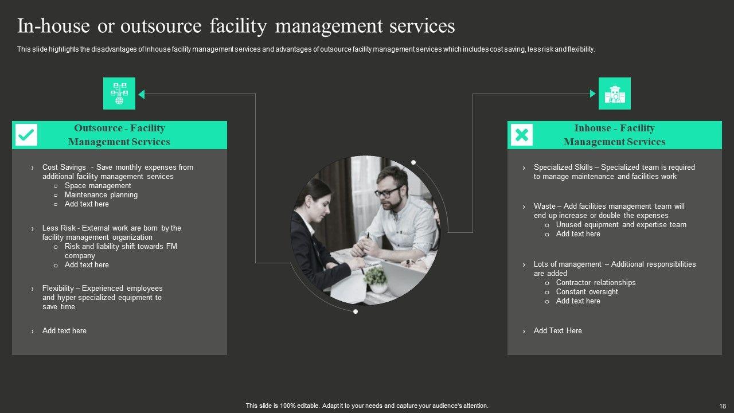Image resolution: width=734 pixels, height=413 pixels.
Task: Select the "Flexibility – Experienced employees" bullet
Action: click(x=102, y=298)
